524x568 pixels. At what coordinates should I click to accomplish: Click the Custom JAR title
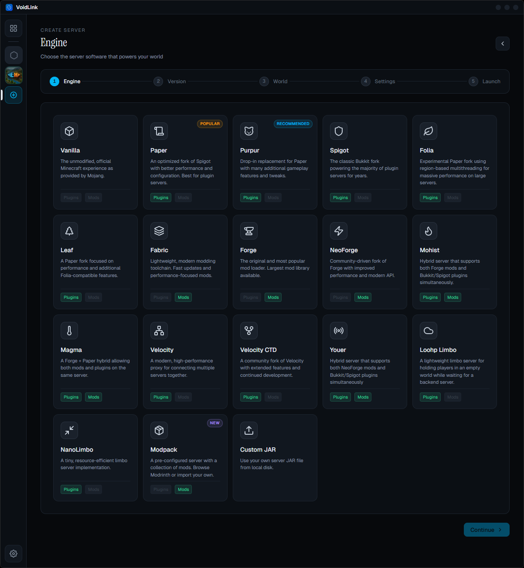click(258, 450)
